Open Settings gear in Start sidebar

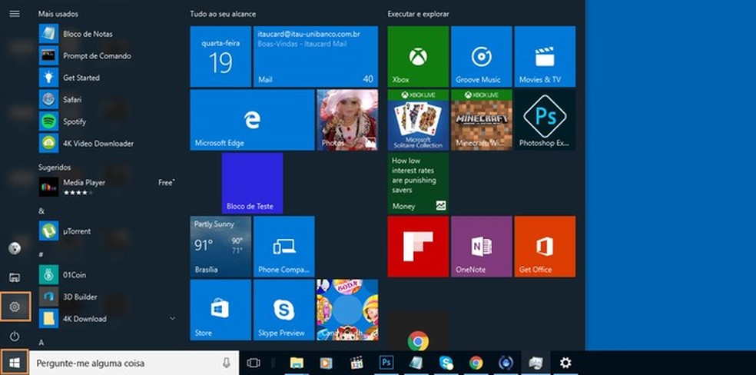[15, 307]
